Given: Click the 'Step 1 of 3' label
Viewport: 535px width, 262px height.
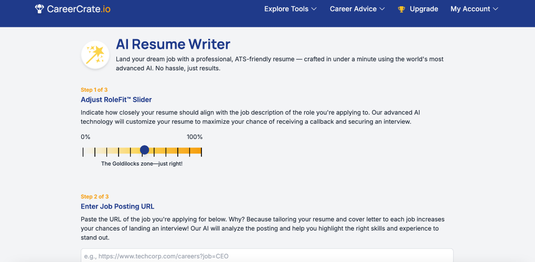Looking at the screenshot, I should click(x=94, y=90).
